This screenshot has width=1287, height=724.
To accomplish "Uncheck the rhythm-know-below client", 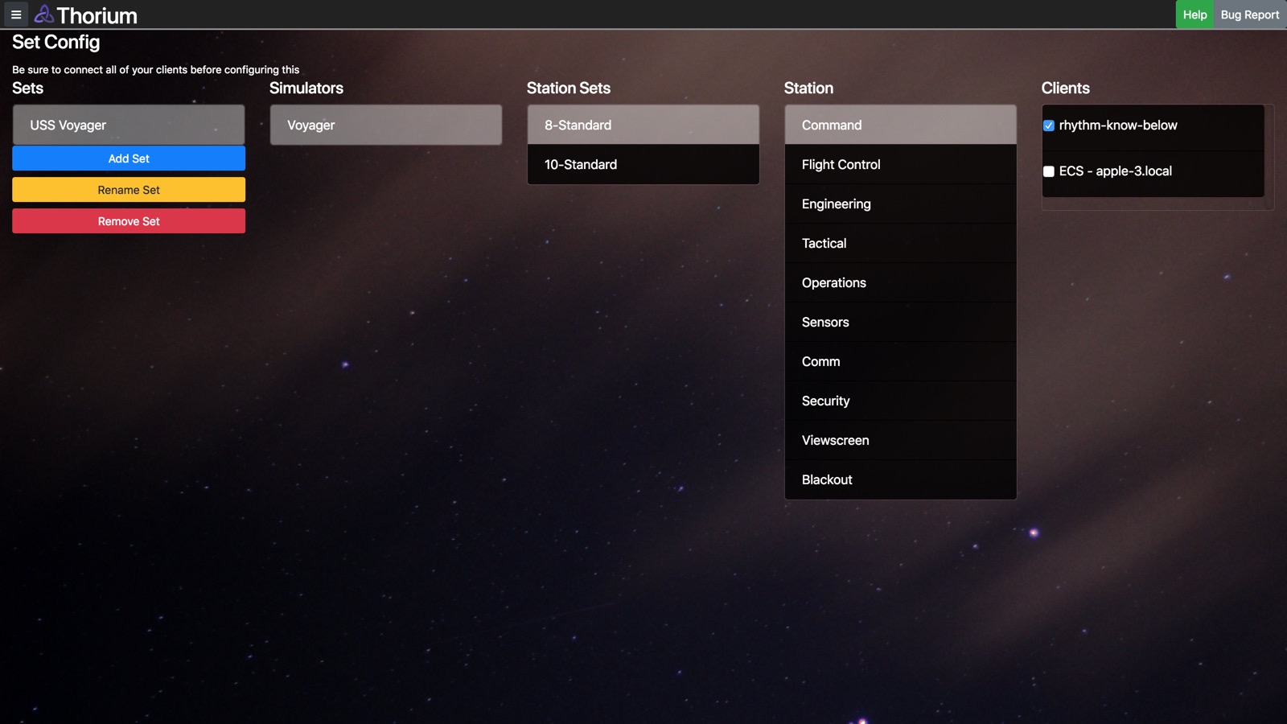I will [x=1049, y=125].
